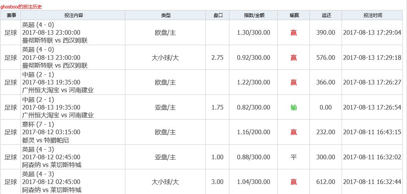Click the 指数/金额 column header
The width and height of the screenshot is (407, 194).
coord(253,15)
